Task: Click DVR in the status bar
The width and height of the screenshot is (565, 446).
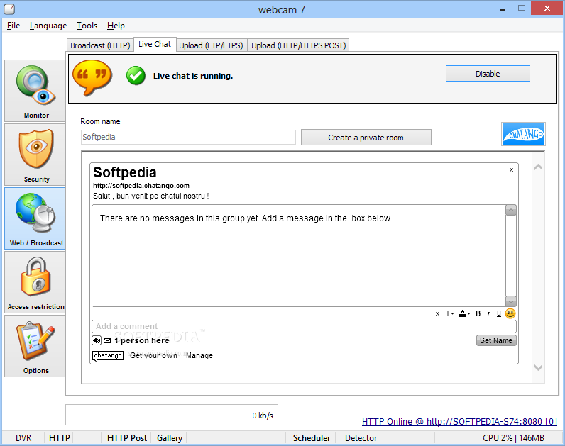Action: (23, 438)
